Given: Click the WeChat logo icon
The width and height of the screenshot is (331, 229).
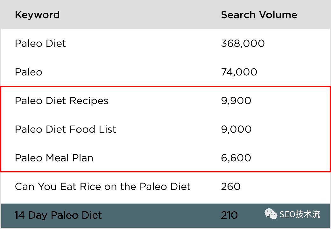Looking at the screenshot, I should tap(271, 214).
